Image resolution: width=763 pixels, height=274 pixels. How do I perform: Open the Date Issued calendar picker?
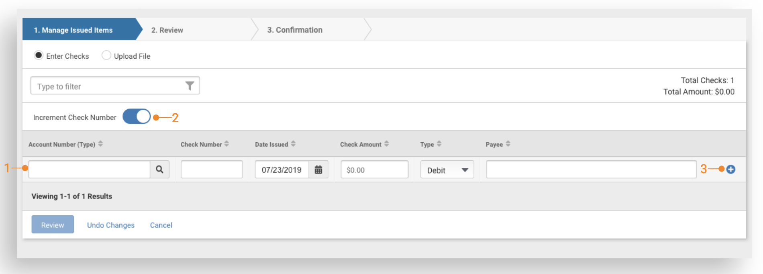[318, 170]
